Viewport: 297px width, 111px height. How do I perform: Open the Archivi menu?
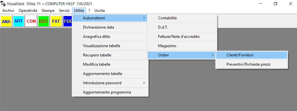click(8, 10)
